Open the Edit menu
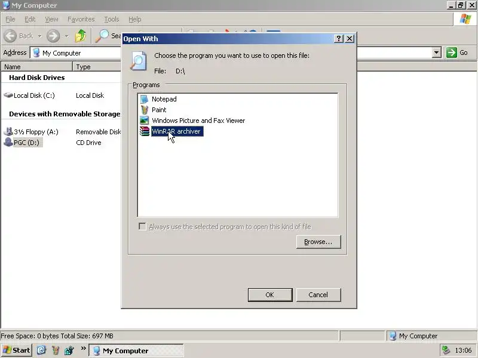 [x=30, y=19]
